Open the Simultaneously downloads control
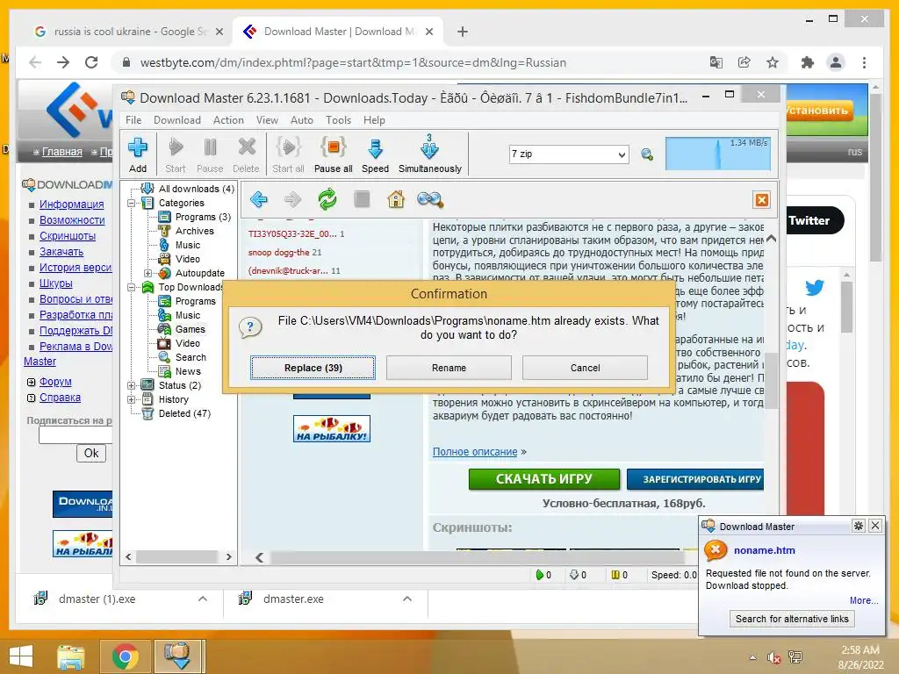Image resolution: width=899 pixels, height=674 pixels. [430, 154]
